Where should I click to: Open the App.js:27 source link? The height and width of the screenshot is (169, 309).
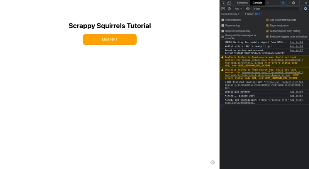click(x=296, y=51)
